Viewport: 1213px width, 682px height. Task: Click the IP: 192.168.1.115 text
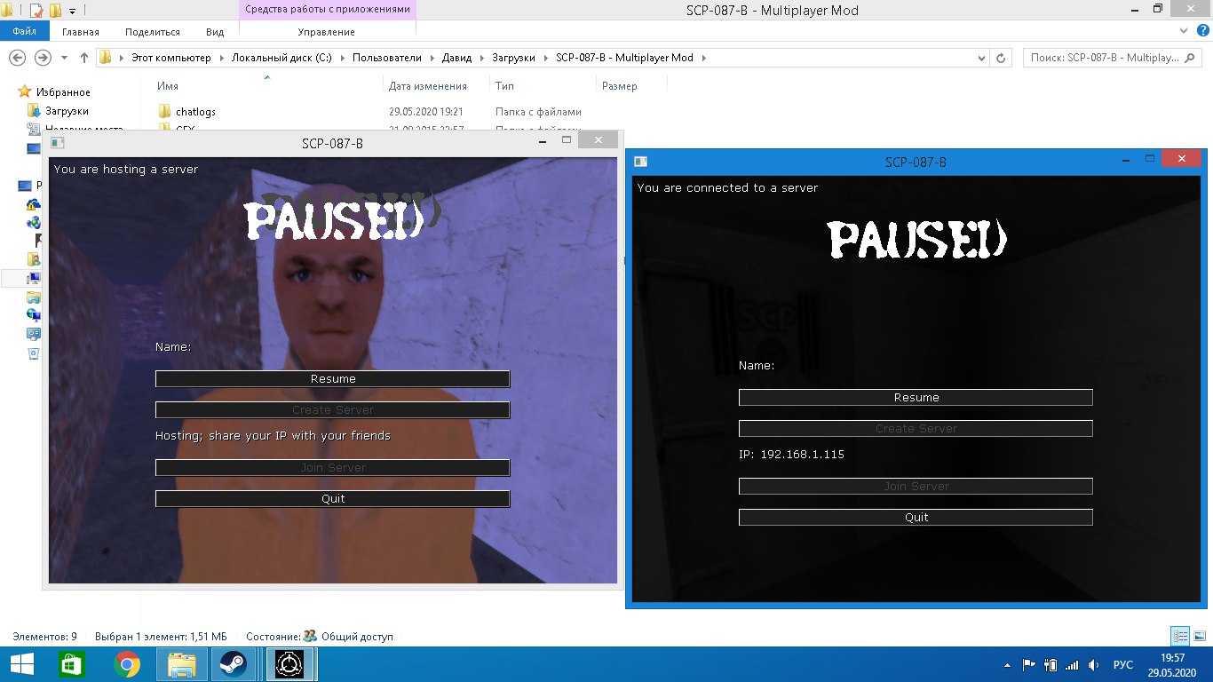[791, 455]
